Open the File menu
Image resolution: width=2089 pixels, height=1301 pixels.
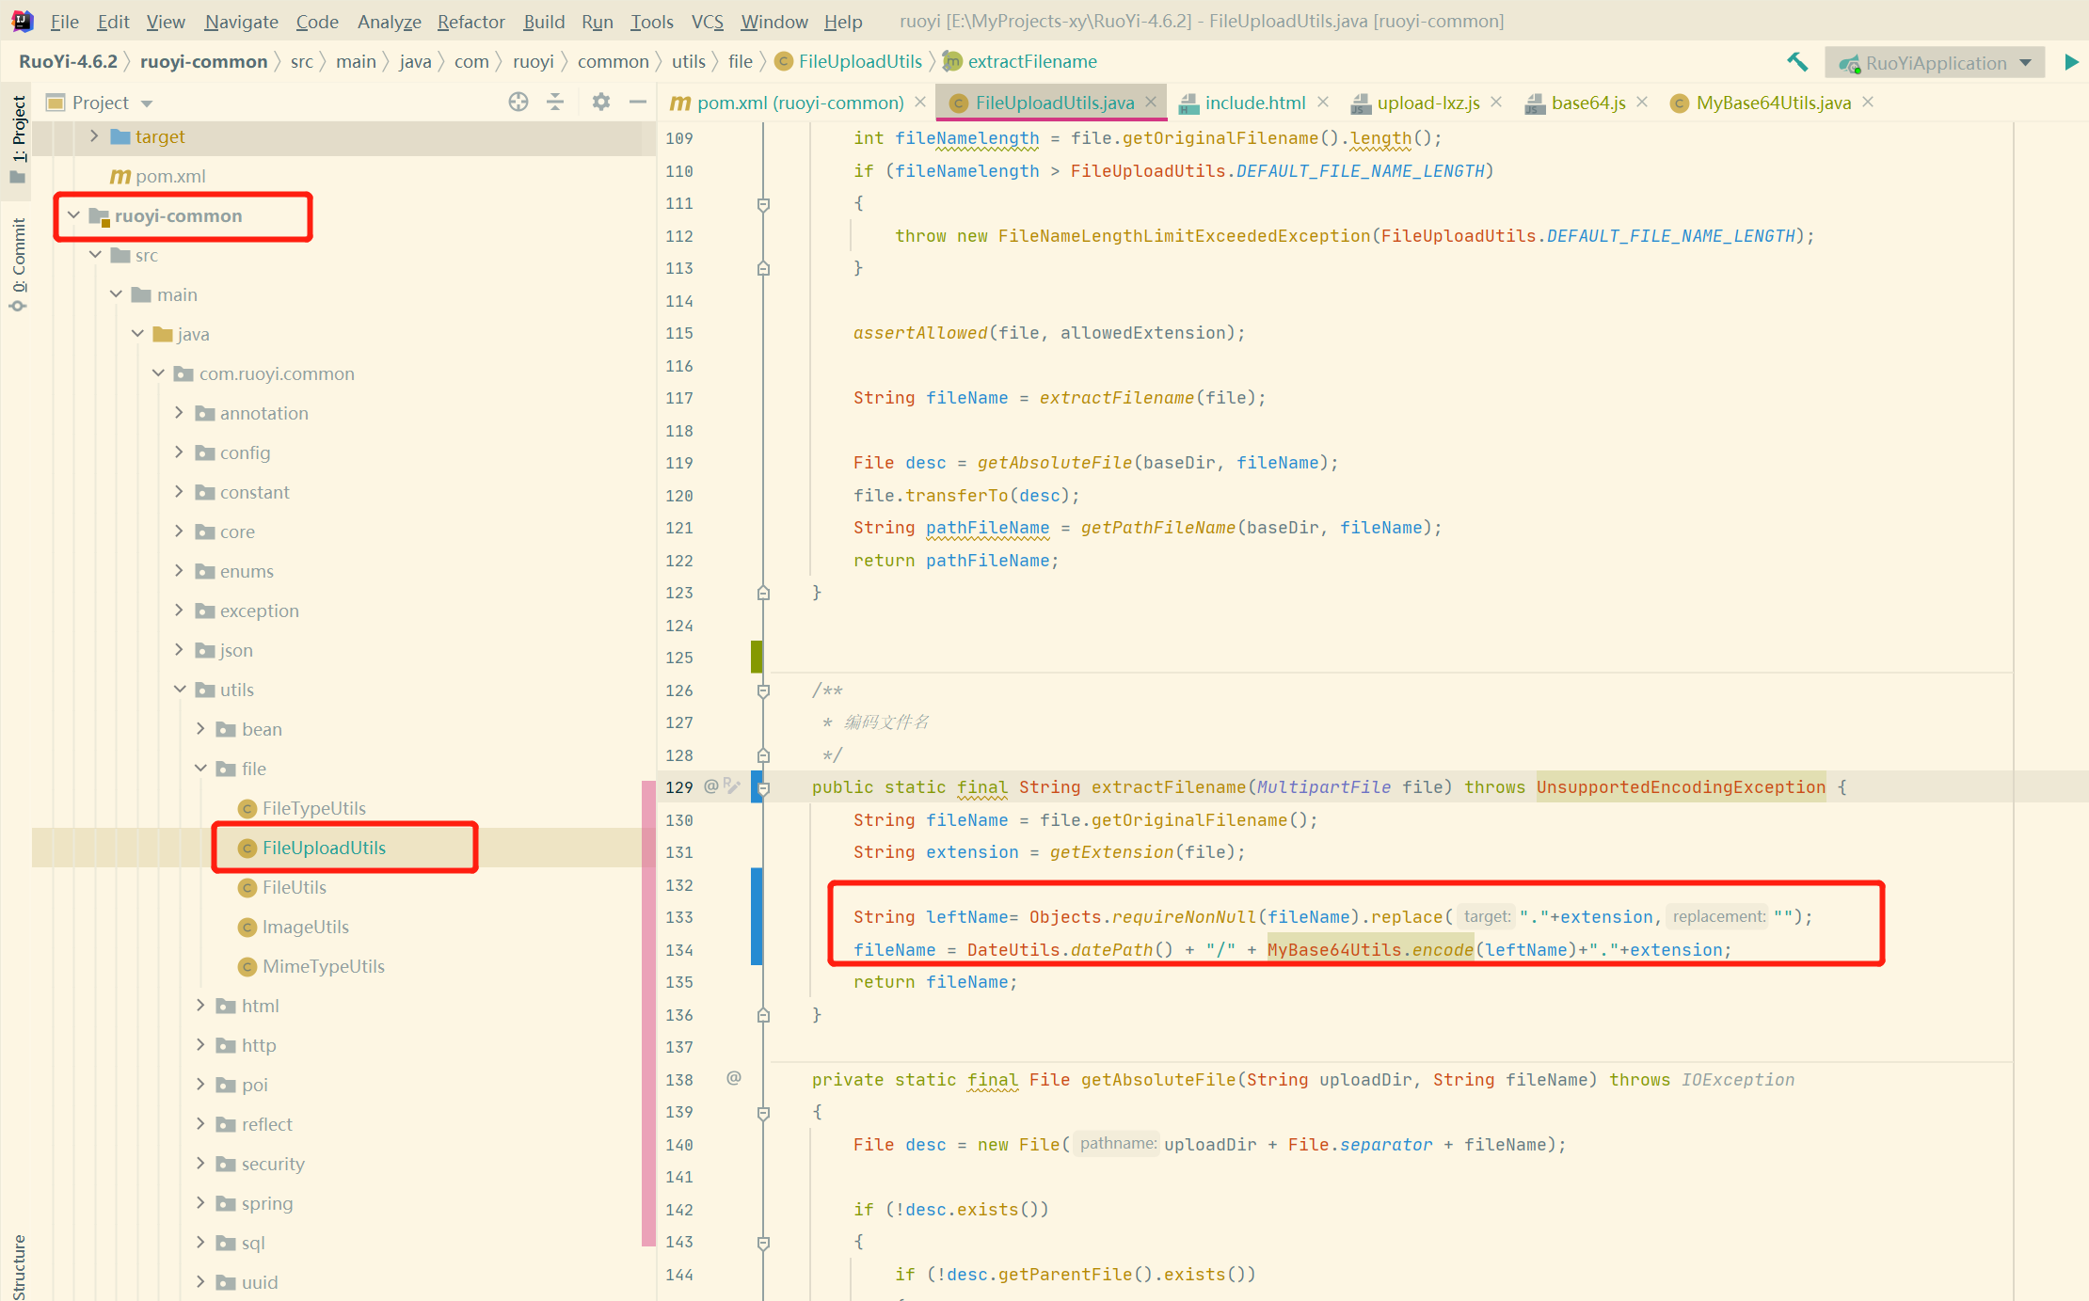pos(64,21)
